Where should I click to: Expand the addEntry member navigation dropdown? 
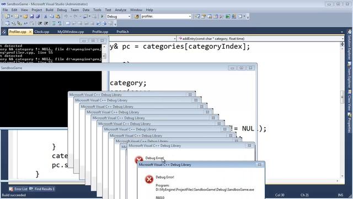343,39
